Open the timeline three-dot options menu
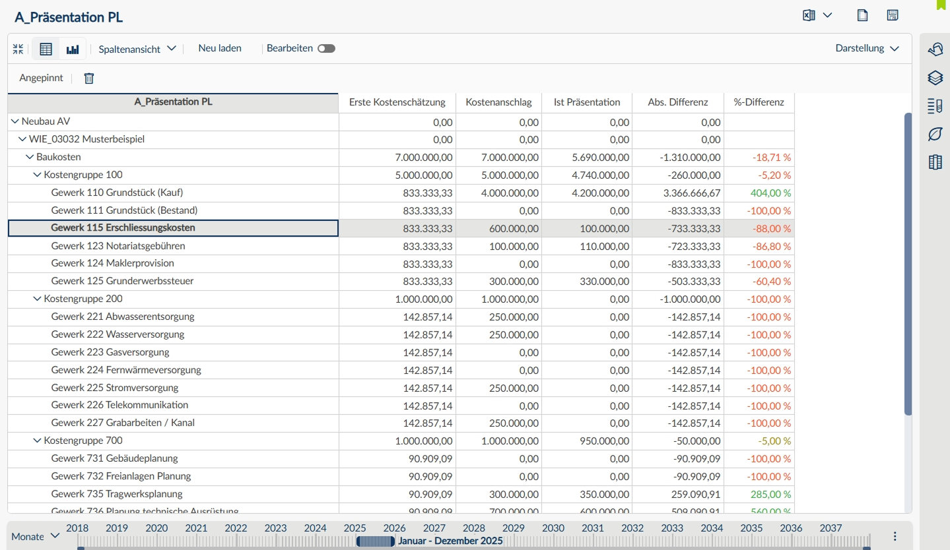The image size is (950, 550). tap(895, 536)
